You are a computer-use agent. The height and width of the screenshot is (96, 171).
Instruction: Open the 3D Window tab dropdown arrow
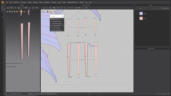(28, 5)
